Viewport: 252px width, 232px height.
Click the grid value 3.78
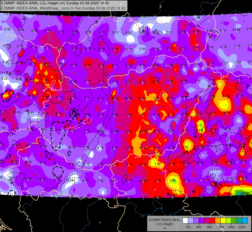coord(100,148)
